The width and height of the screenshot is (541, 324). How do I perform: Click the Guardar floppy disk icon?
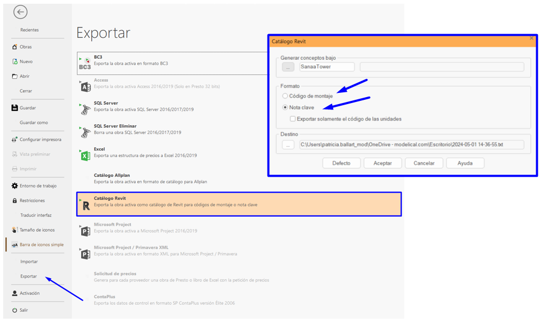(x=14, y=108)
